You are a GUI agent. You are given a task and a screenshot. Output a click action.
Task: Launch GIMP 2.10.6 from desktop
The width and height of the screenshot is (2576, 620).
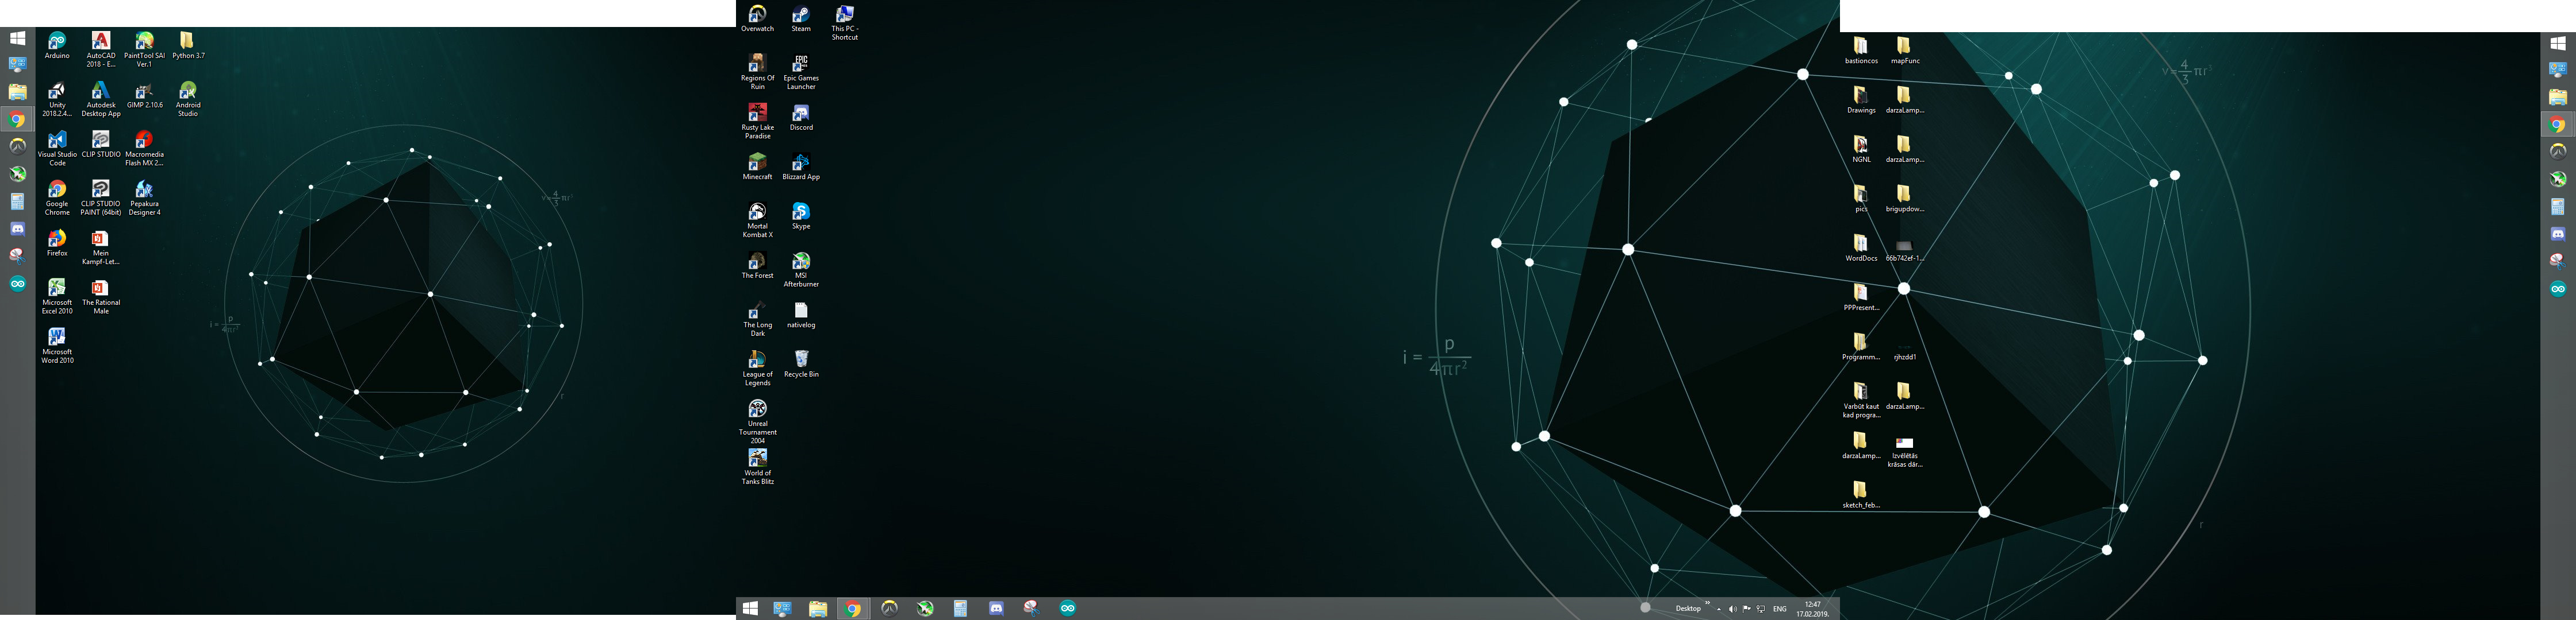click(x=144, y=95)
